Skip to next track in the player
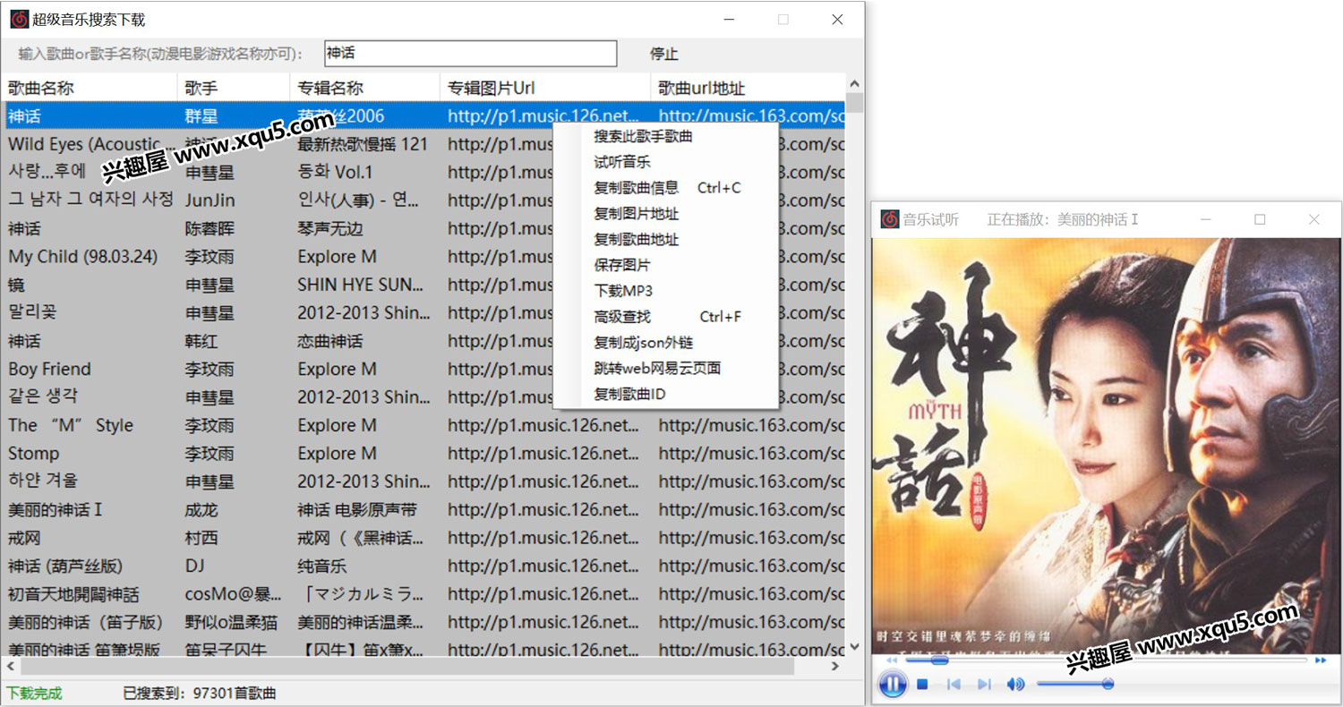The width and height of the screenshot is (1343, 707). pyautogui.click(x=984, y=685)
